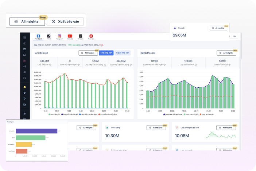The image size is (256, 171).
Task: Open the gear settings icon in sidebar
Action: [24, 114]
